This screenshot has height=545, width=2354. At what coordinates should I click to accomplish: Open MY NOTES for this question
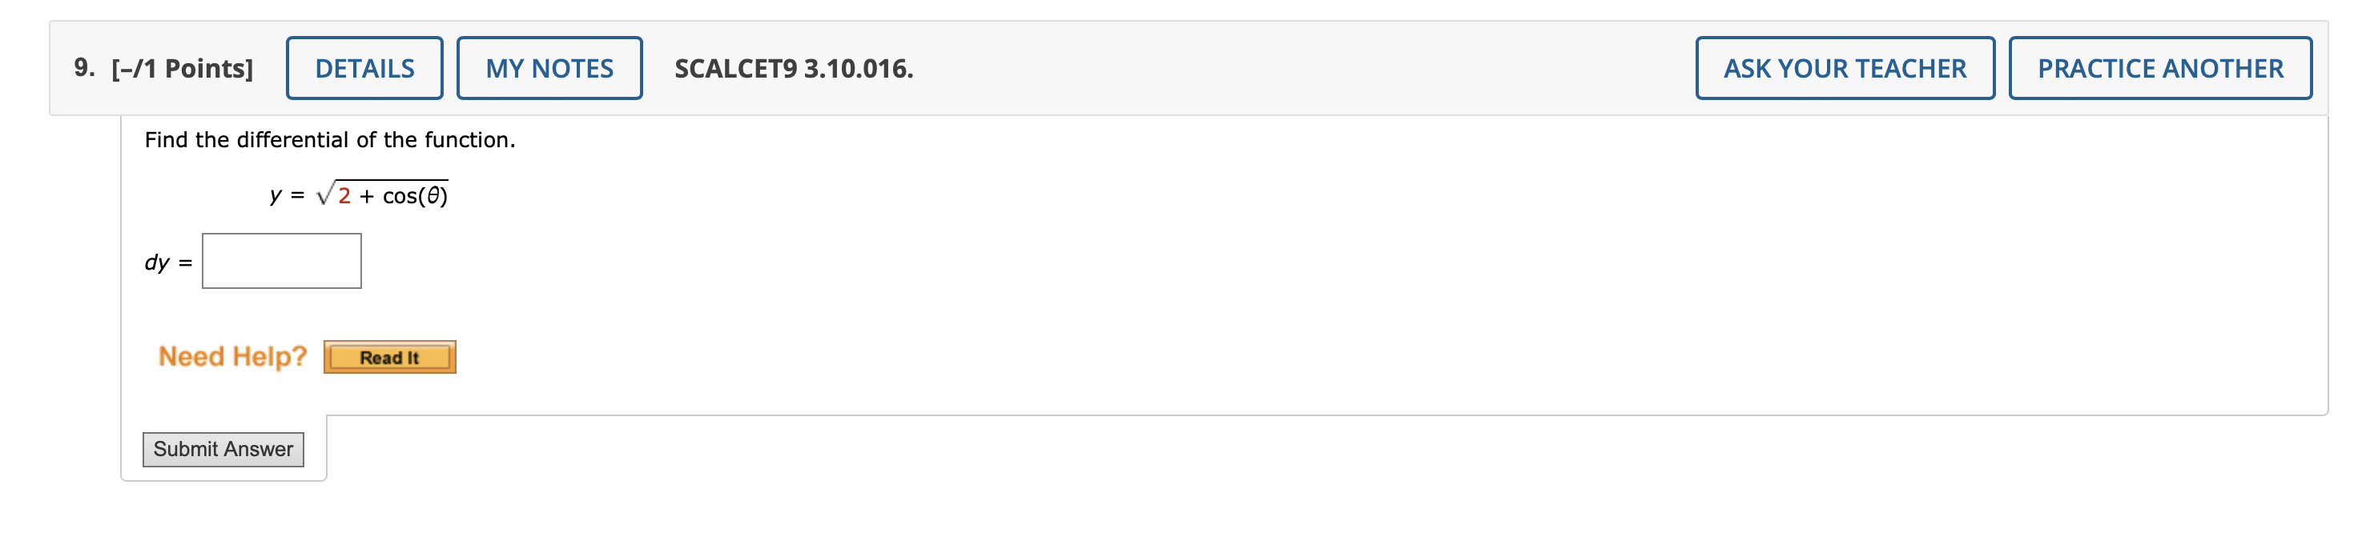[549, 66]
